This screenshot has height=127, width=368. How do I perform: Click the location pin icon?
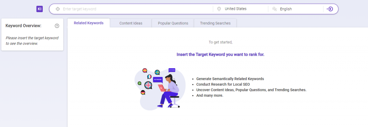219,9
